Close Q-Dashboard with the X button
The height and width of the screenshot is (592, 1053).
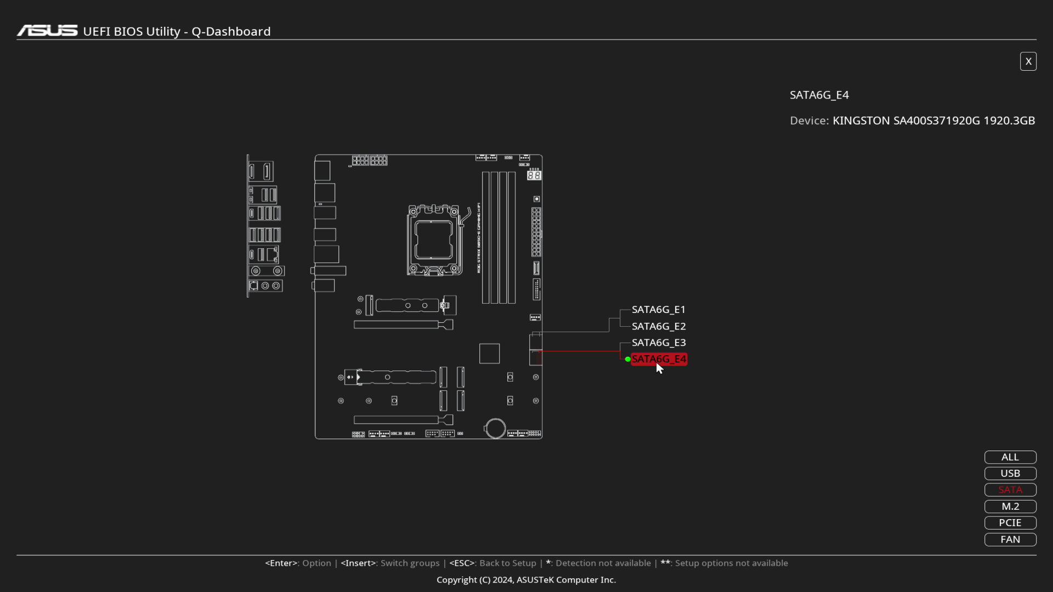coord(1028,61)
